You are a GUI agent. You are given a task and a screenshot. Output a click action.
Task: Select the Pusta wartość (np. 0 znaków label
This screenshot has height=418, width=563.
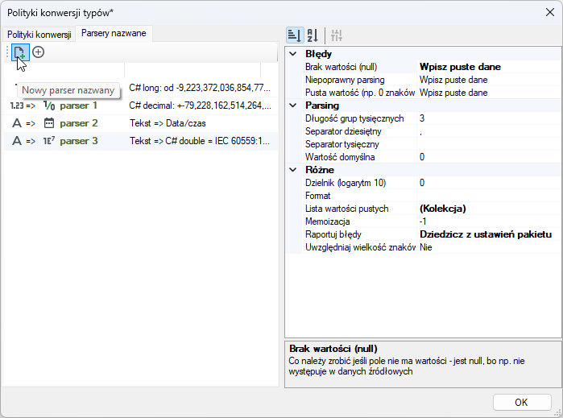pos(360,93)
